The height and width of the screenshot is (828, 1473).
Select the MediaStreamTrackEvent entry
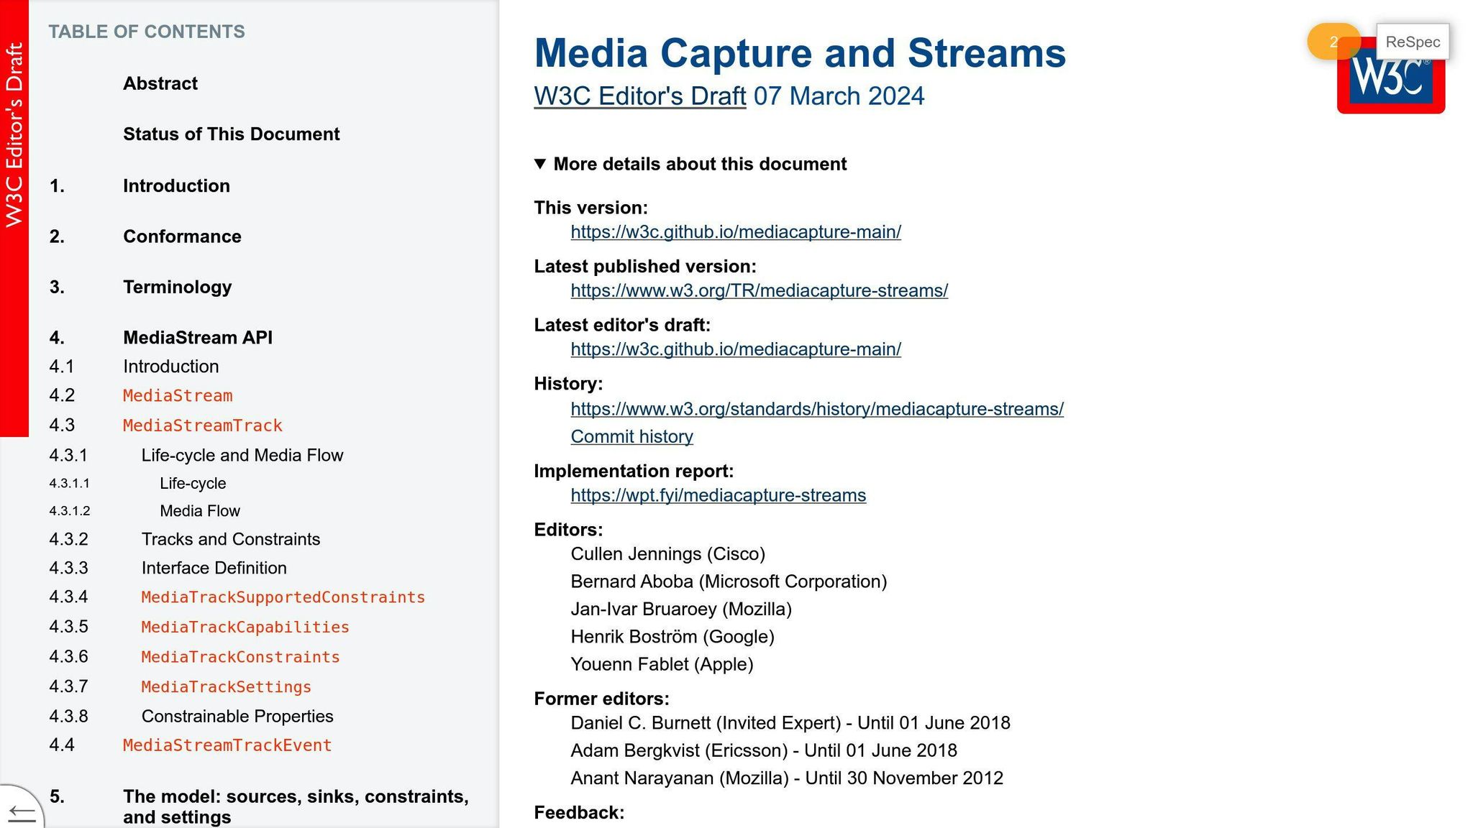227,745
